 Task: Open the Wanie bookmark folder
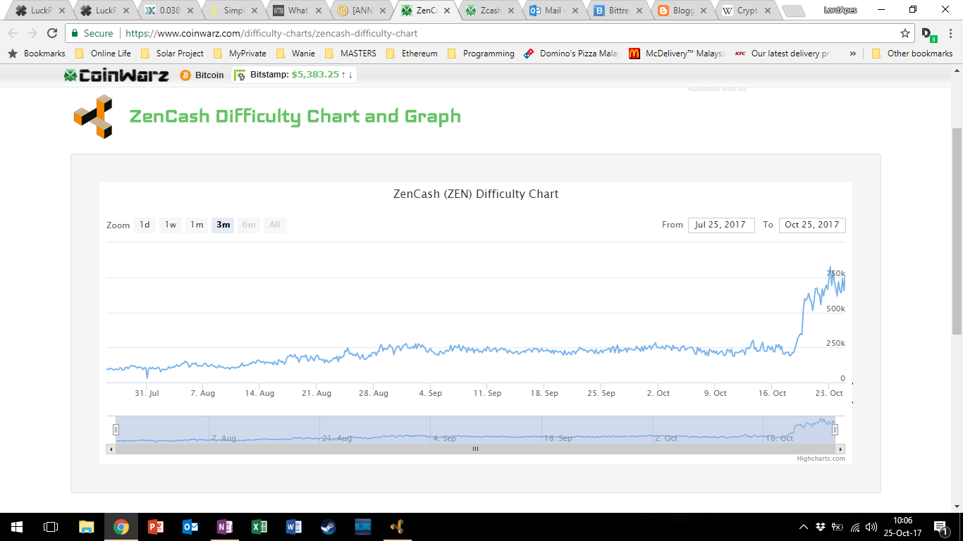pyautogui.click(x=296, y=54)
